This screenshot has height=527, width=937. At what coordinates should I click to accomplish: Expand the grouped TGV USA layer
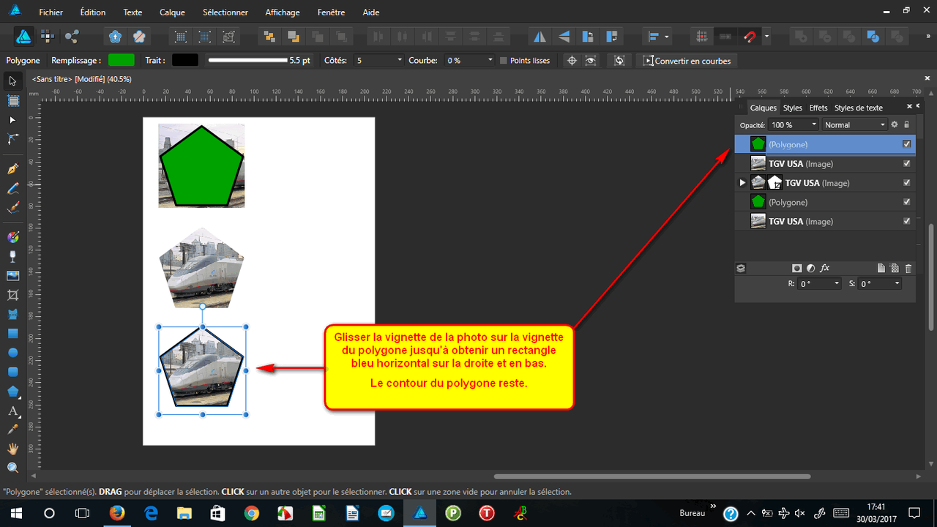(x=742, y=183)
